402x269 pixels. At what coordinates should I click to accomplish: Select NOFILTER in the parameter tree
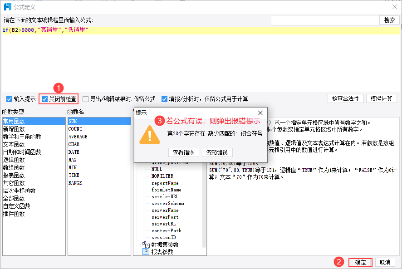click(162, 176)
